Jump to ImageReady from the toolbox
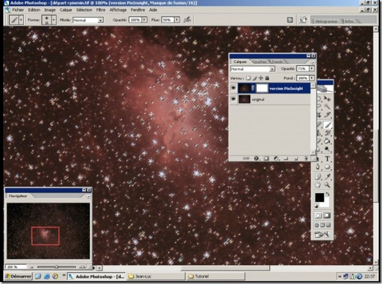This screenshot has width=382, height=284. [323, 234]
